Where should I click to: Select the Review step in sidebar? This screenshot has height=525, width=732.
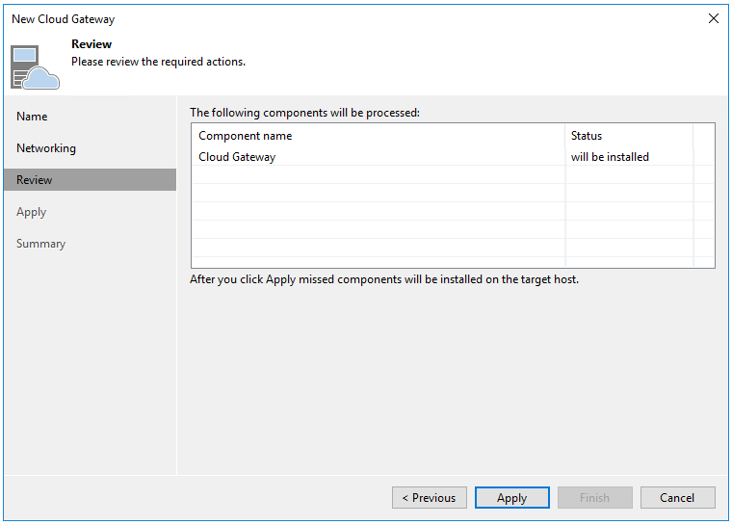(35, 180)
